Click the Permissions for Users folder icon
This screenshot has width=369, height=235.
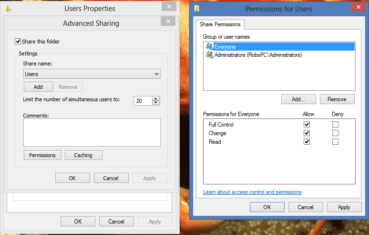pos(197,9)
